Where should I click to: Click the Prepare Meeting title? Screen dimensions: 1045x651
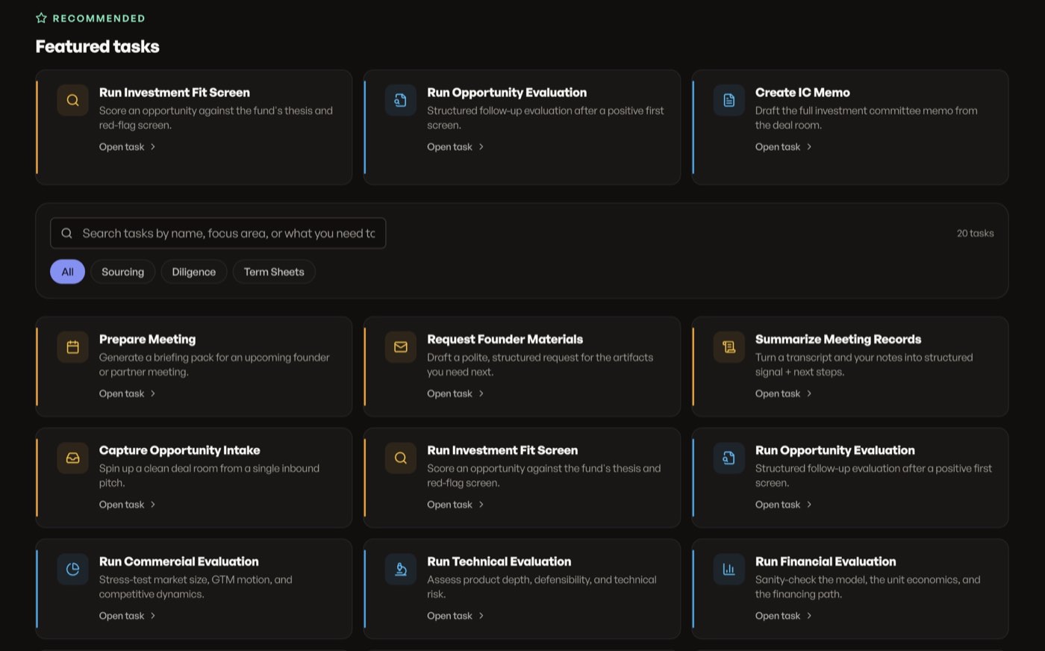[x=147, y=339]
